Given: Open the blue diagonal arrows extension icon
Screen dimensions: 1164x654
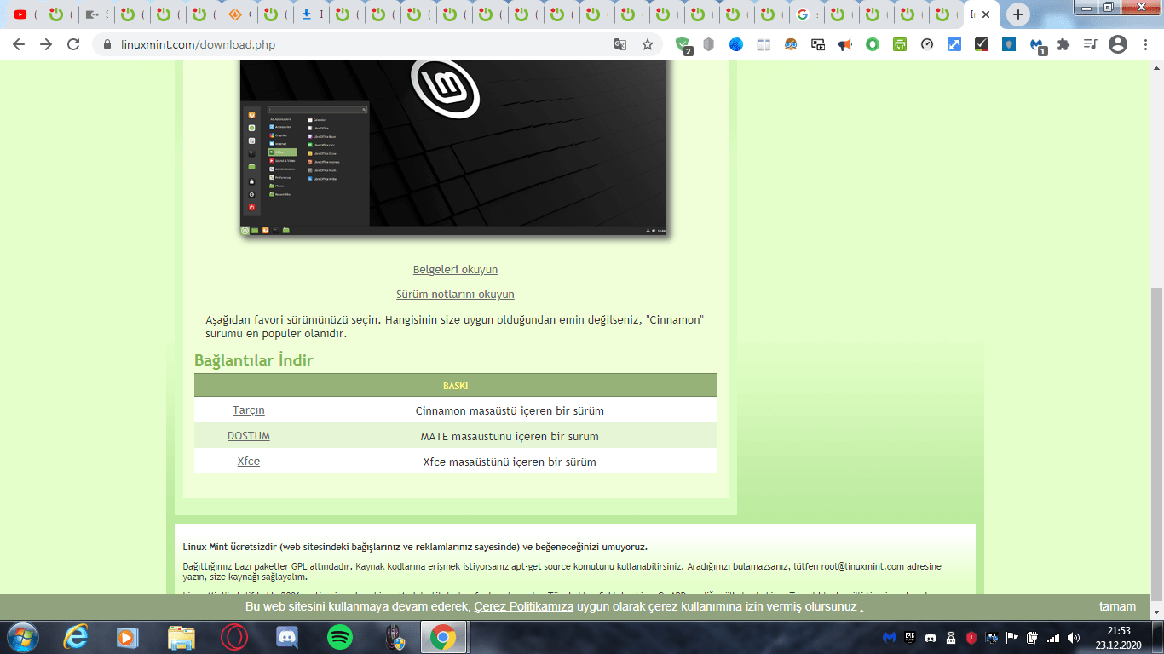Looking at the screenshot, I should coord(954,44).
